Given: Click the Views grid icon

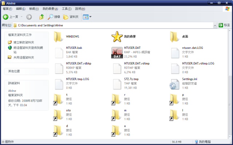Looking at the screenshot, I should click(x=86, y=17).
